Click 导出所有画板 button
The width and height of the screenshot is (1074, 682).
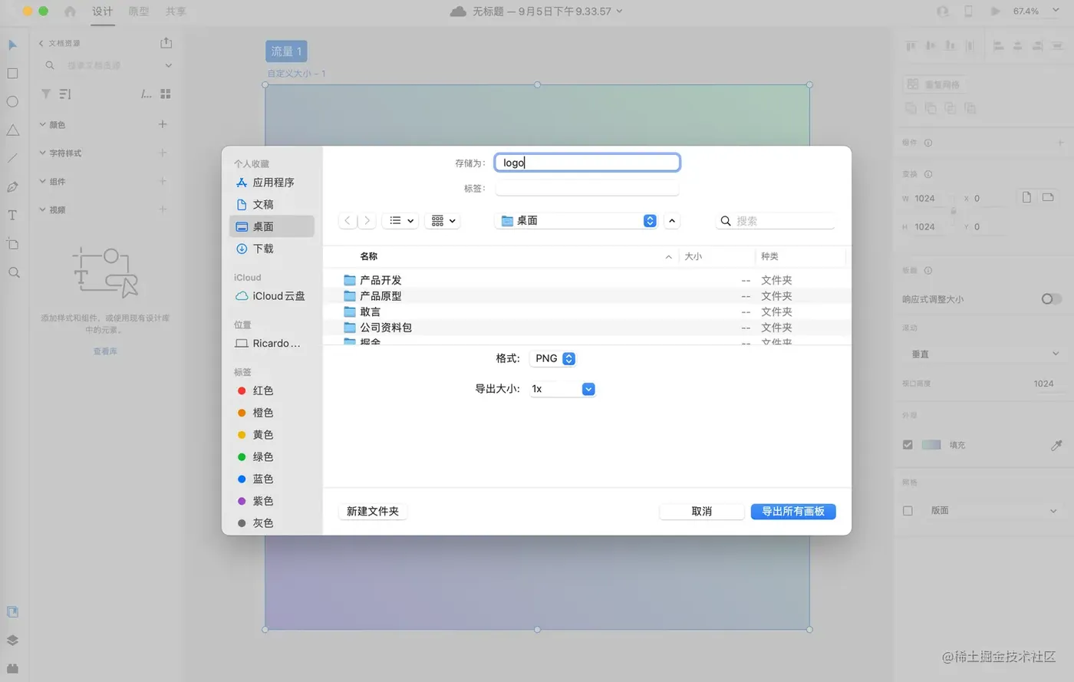pos(793,512)
